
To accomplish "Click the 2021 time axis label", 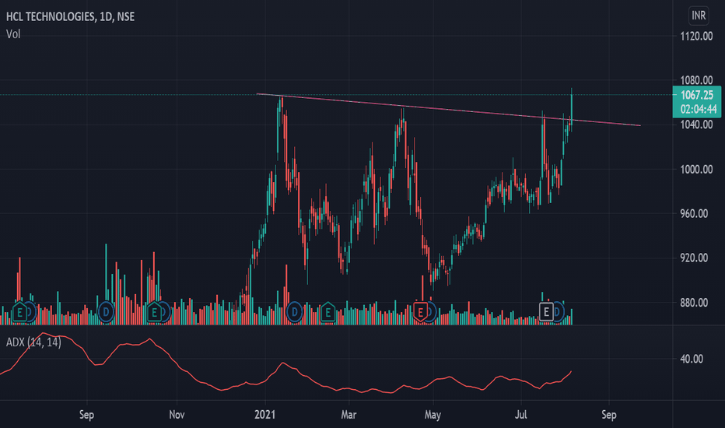I will coord(265,415).
